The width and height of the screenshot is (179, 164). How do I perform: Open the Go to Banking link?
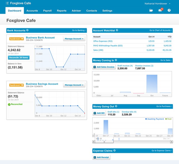79,30
